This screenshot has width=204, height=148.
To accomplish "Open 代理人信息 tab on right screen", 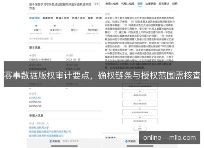I will tap(128, 4).
